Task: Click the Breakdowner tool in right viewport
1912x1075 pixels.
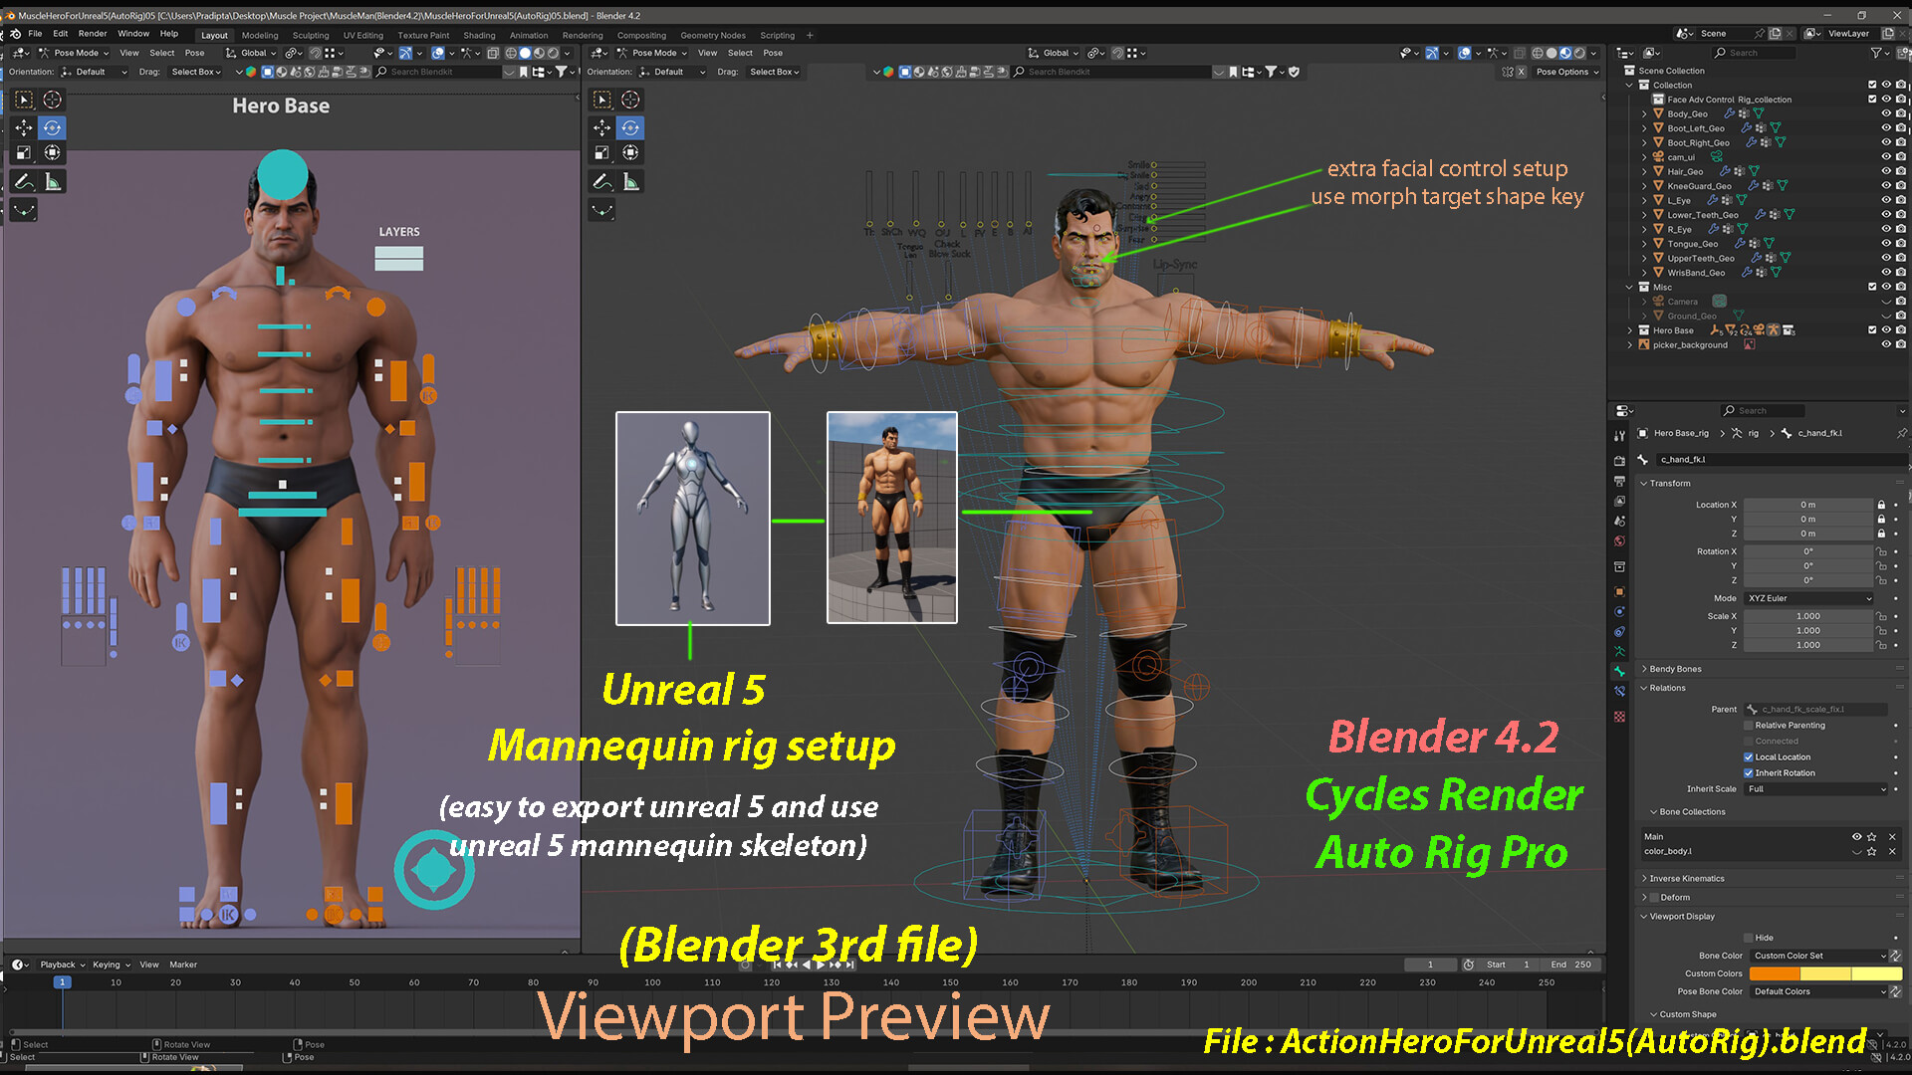Action: click(601, 210)
